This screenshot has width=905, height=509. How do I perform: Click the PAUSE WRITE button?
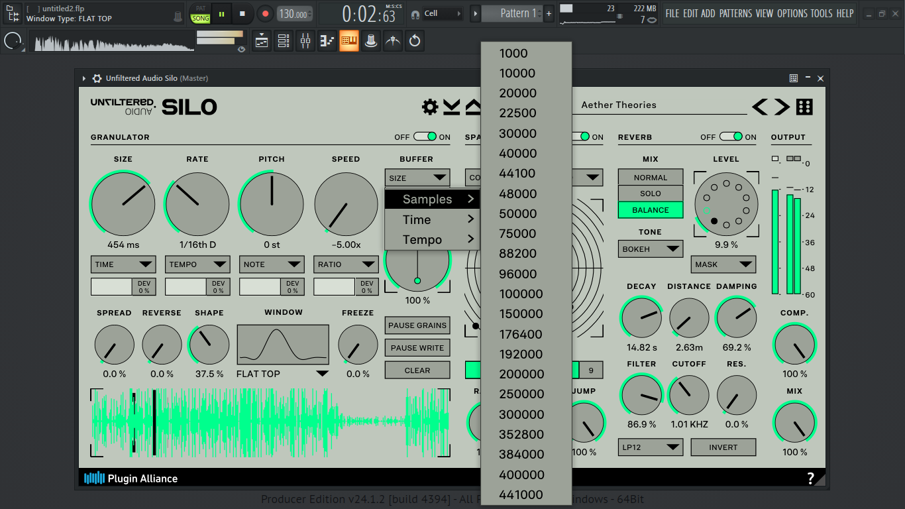coord(417,348)
